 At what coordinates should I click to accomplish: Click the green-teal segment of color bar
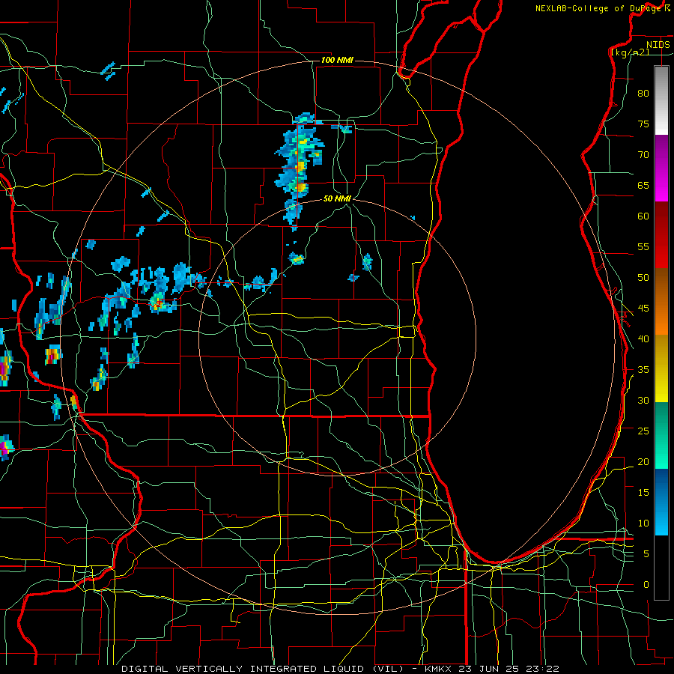pyautogui.click(x=661, y=435)
